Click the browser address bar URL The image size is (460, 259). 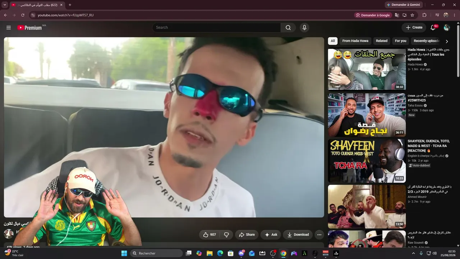coord(66,15)
